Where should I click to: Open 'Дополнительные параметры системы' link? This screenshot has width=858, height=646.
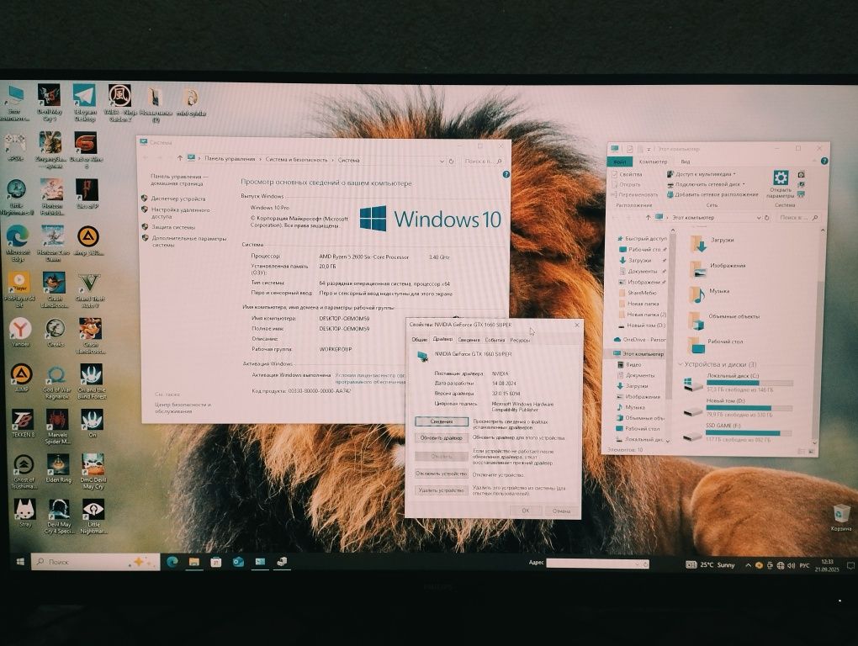189,241
